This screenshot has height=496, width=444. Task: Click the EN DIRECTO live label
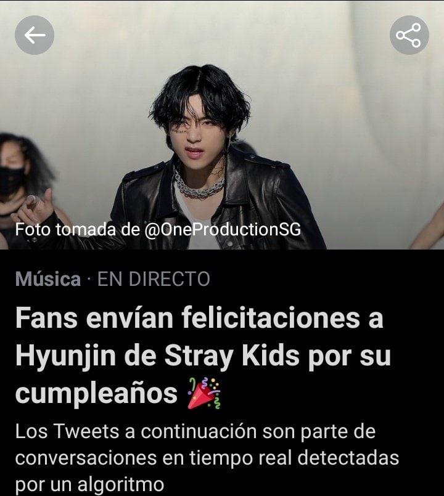[x=154, y=279]
